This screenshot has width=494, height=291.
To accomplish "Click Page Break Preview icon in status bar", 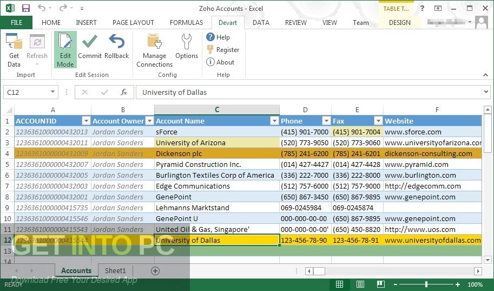I will click(380, 284).
